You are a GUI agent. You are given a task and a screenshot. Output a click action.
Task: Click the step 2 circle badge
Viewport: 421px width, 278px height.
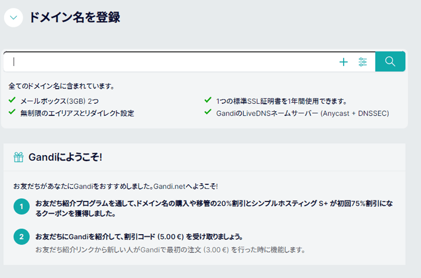click(x=21, y=237)
